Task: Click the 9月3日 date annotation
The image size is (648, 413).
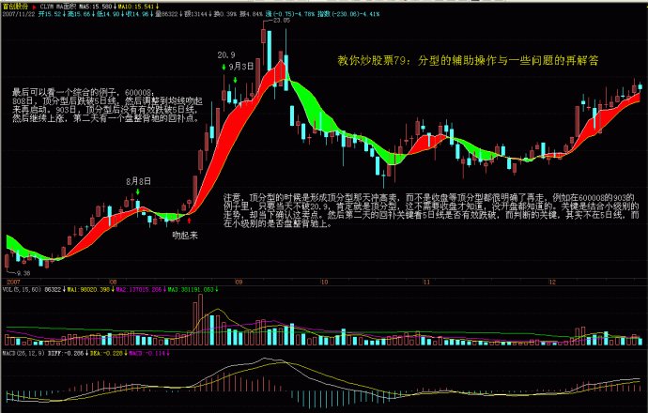Action: (241, 66)
